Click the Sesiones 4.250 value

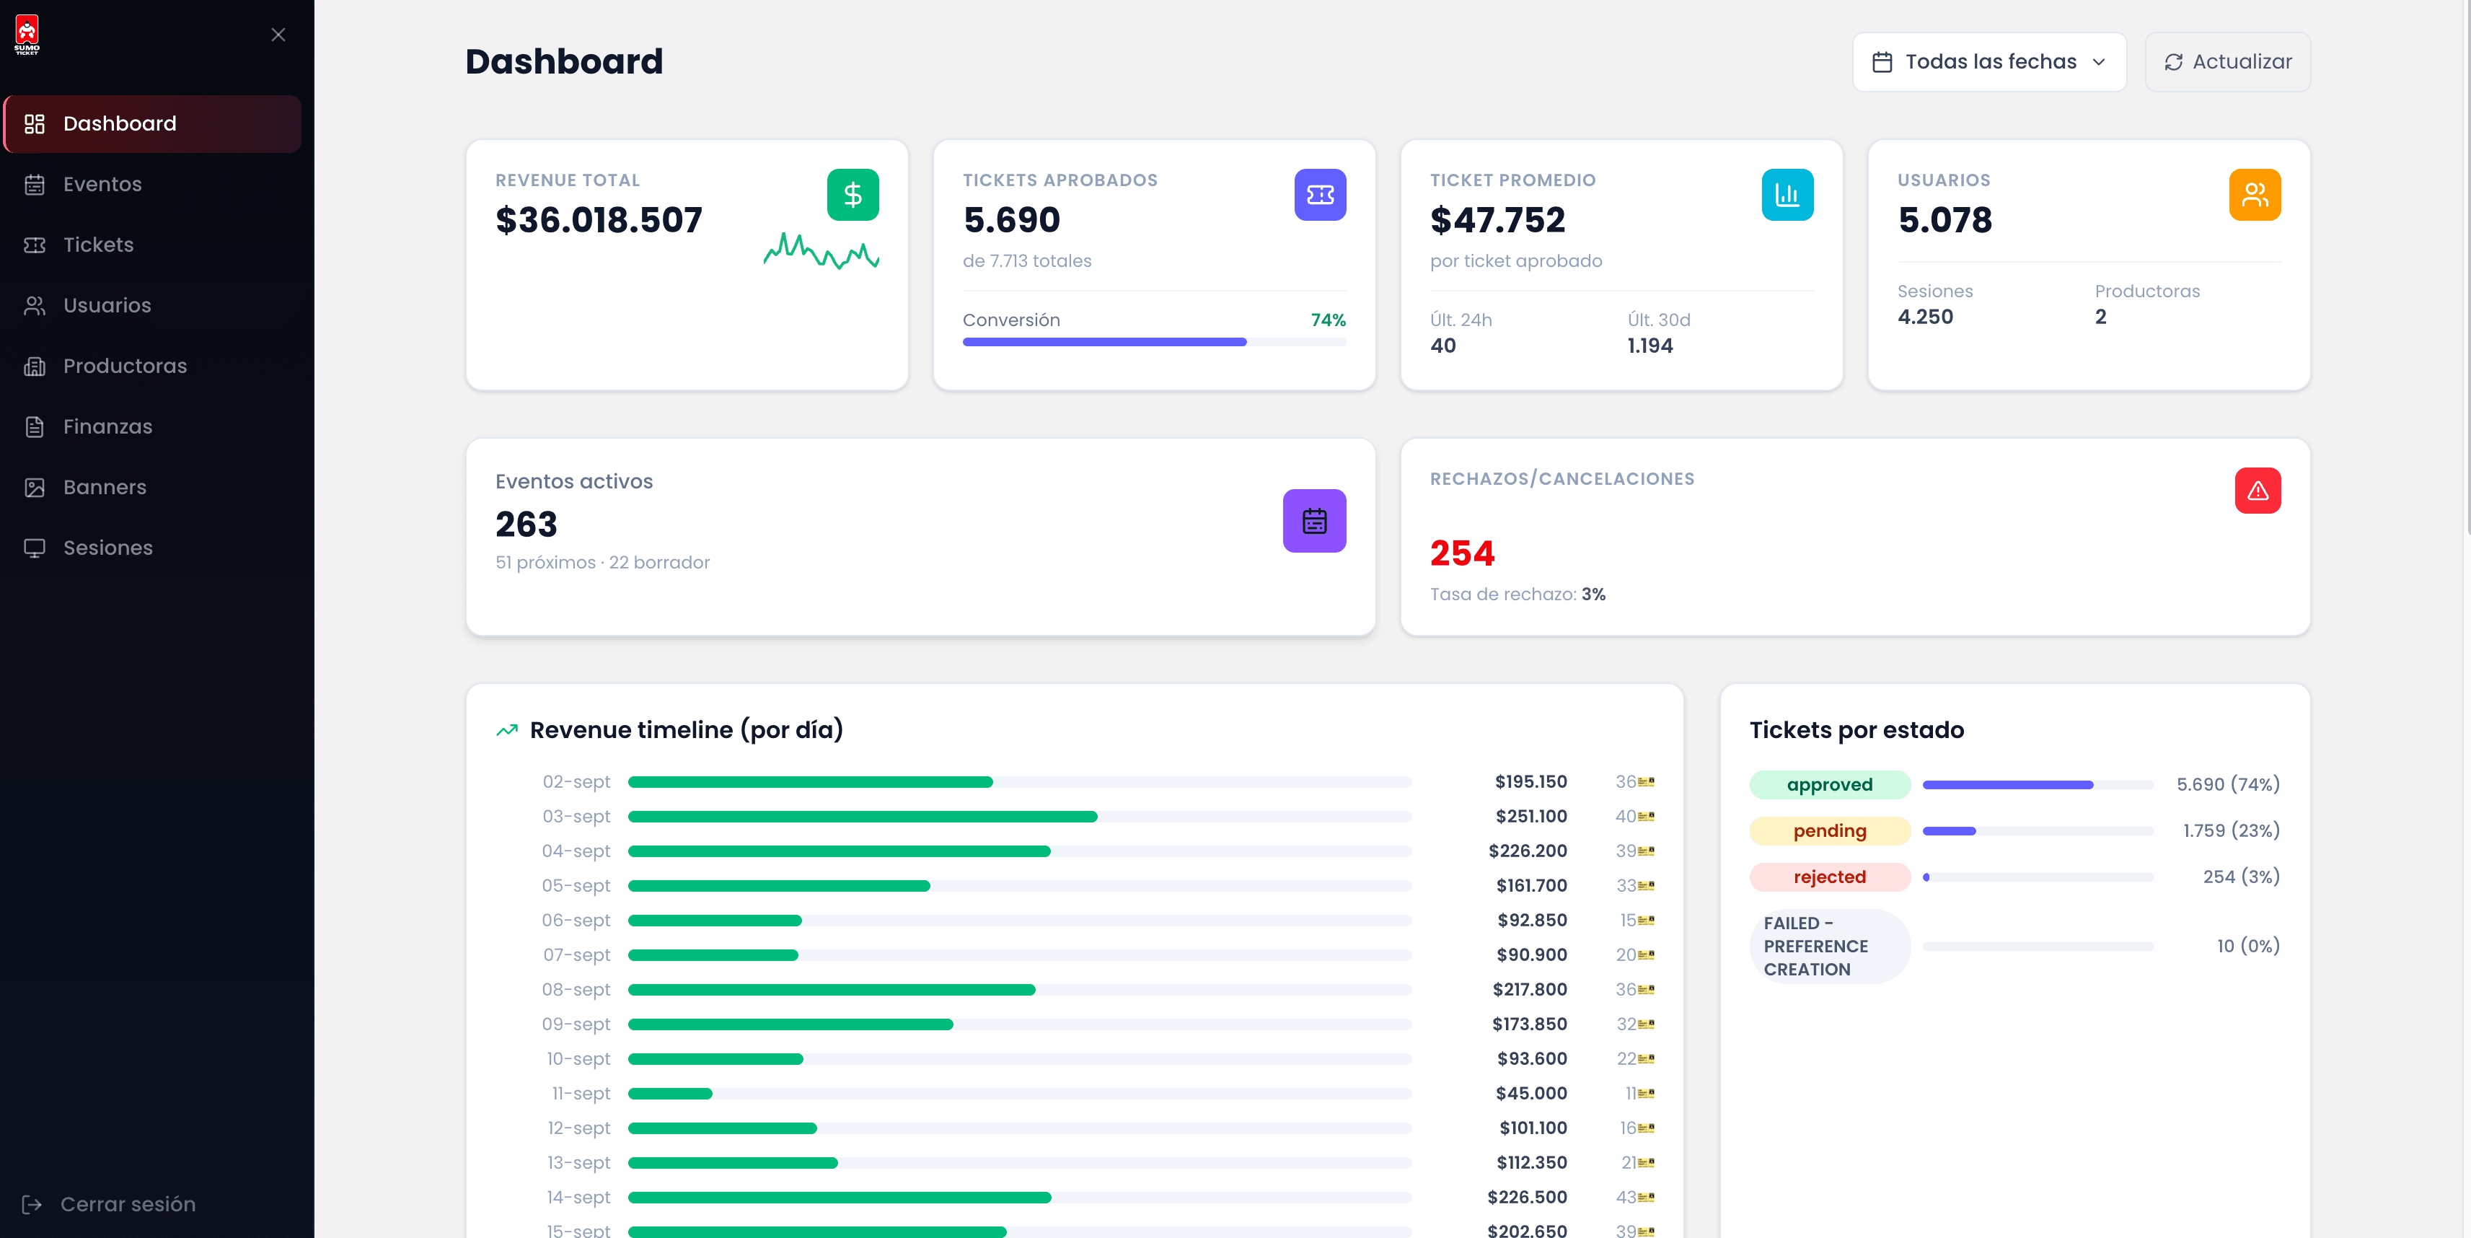coord(1924,317)
